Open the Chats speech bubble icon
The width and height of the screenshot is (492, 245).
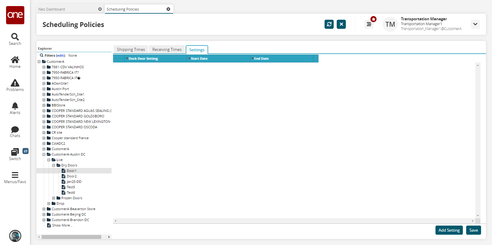[15, 129]
